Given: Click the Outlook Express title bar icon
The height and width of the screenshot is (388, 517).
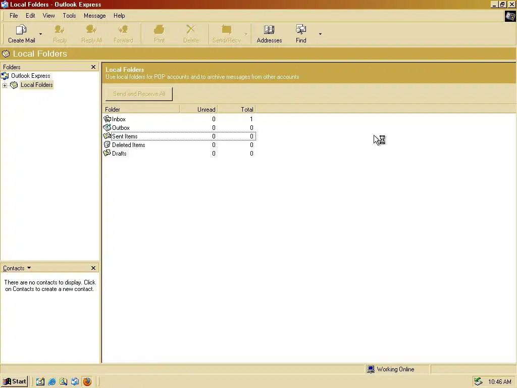Looking at the screenshot, I should click(x=5, y=4).
